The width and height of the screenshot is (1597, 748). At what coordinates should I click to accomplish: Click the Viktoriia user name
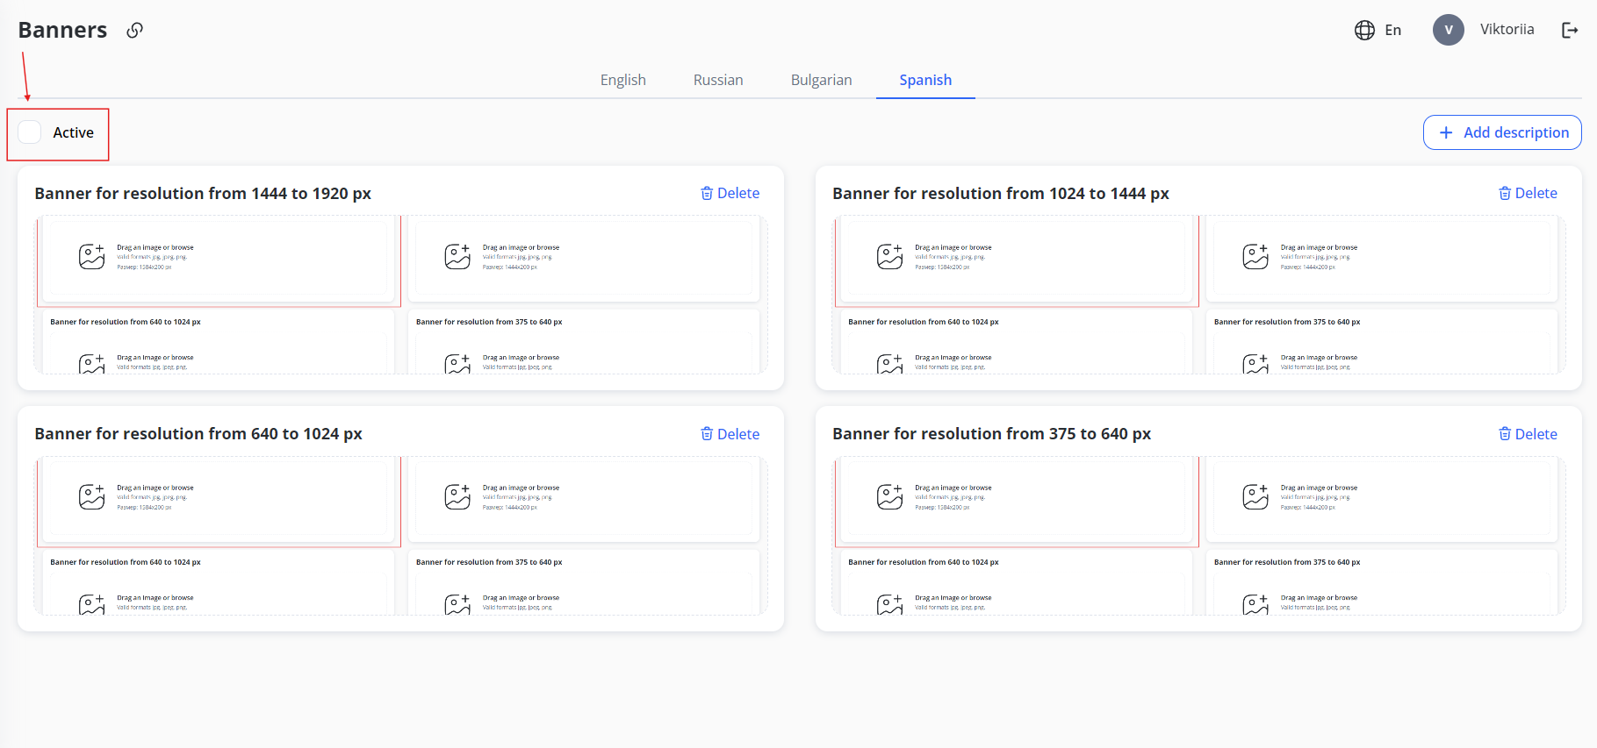1507,29
